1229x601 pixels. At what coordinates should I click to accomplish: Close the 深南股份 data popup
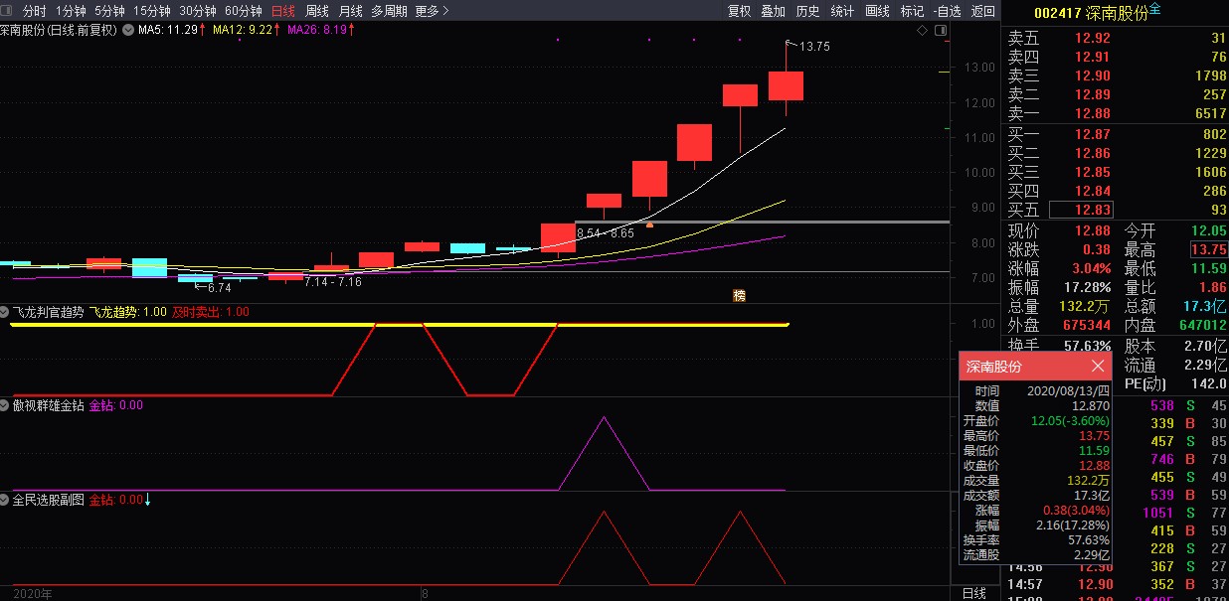point(1098,367)
